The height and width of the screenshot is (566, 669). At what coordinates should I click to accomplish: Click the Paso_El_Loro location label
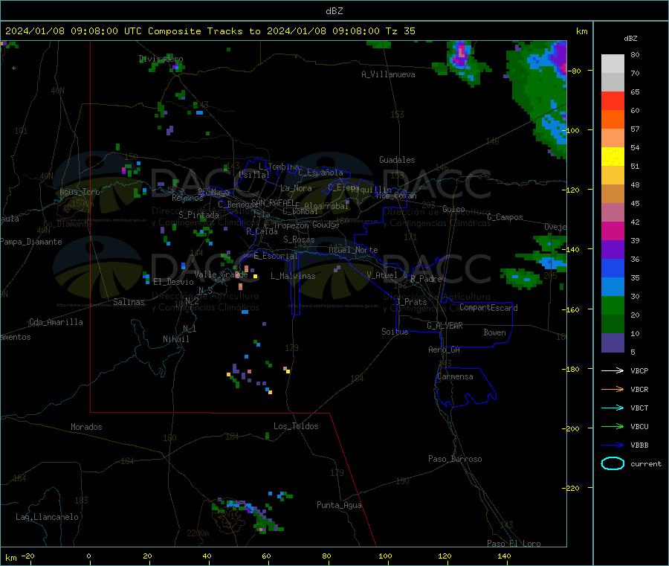coord(514,544)
